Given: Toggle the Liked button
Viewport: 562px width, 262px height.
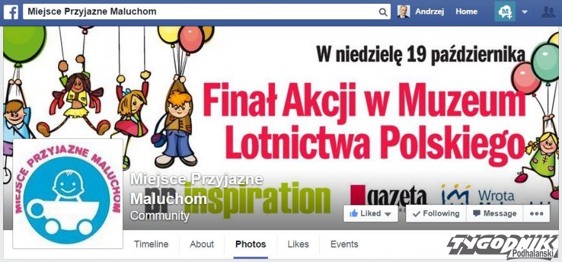Looking at the screenshot, I should coord(370,214).
